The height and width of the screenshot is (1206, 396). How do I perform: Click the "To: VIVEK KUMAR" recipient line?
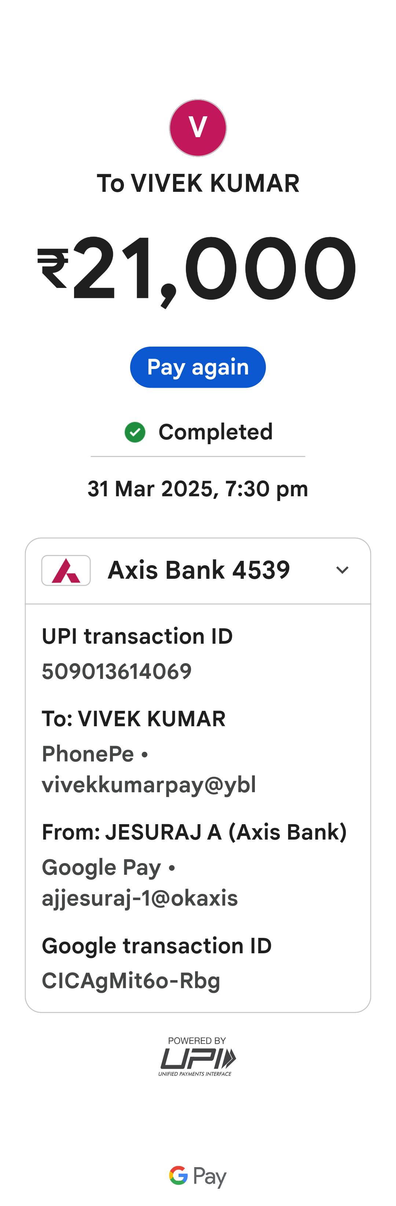pyautogui.click(x=133, y=719)
